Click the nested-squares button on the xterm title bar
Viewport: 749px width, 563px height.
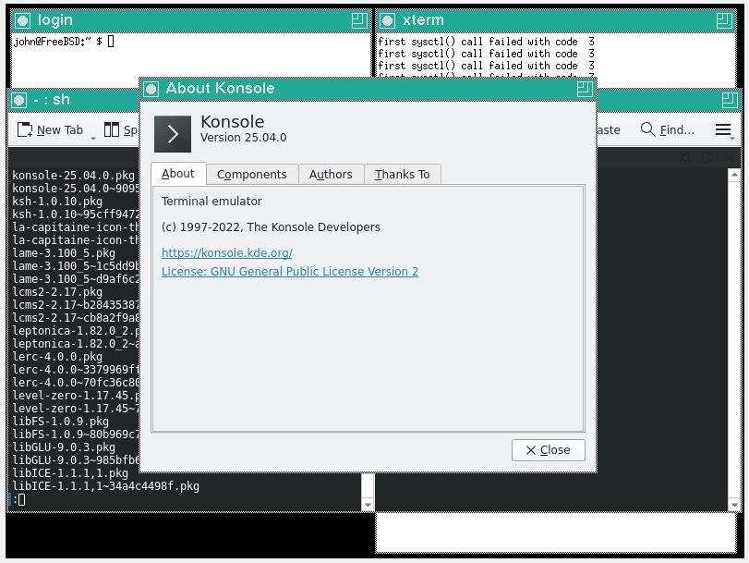(x=724, y=20)
